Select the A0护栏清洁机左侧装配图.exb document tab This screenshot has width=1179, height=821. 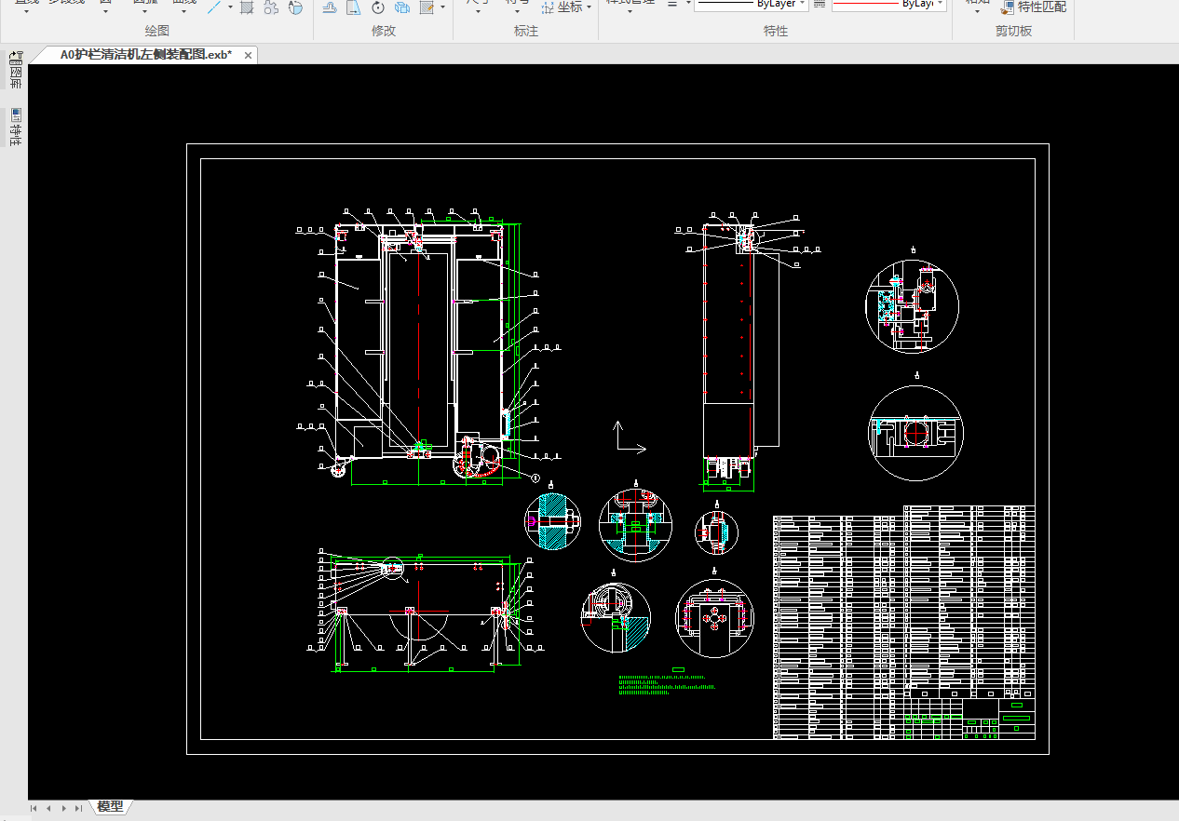pos(145,55)
